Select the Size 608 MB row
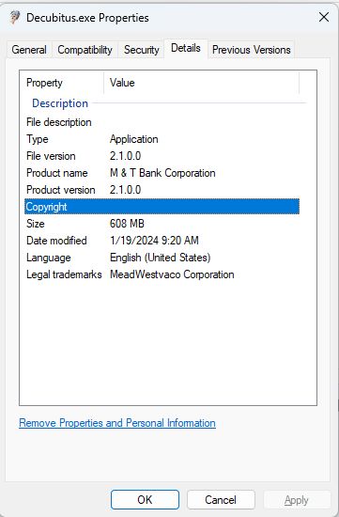Image resolution: width=339 pixels, height=517 pixels. (162, 224)
